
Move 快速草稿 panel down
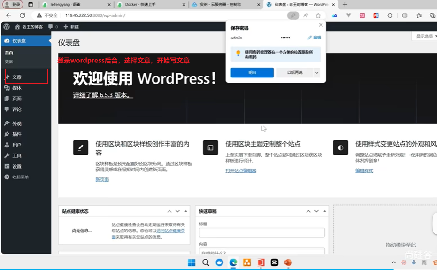click(316, 211)
